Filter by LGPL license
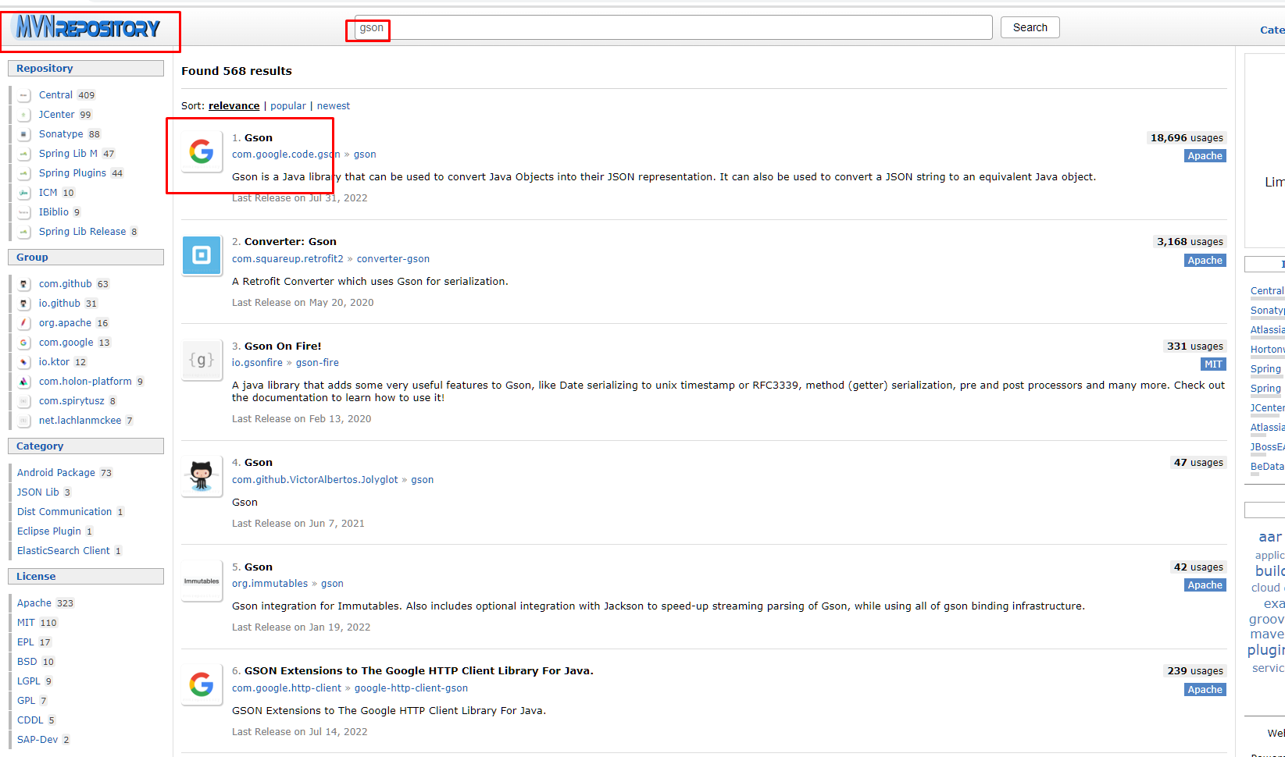This screenshot has width=1285, height=757. click(x=29, y=681)
